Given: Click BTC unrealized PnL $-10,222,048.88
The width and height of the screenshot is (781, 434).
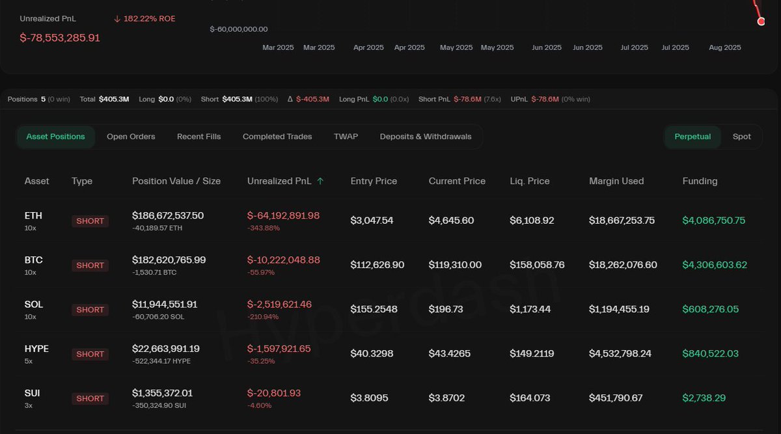Looking at the screenshot, I should [284, 260].
